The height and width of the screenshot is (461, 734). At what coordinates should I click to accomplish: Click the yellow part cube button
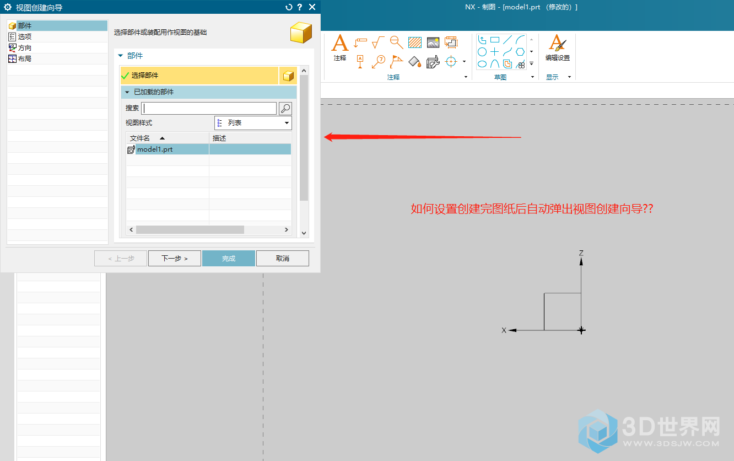pyautogui.click(x=288, y=76)
